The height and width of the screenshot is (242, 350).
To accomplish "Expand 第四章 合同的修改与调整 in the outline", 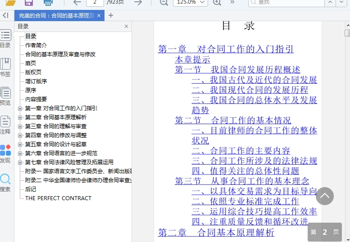I will (20, 135).
